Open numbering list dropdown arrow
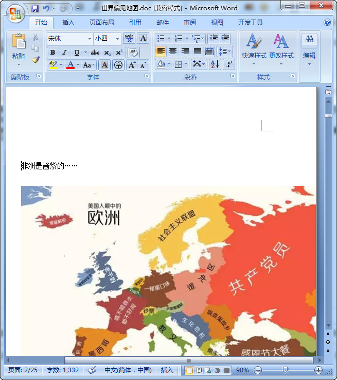The image size is (337, 380). pyautogui.click(x=187, y=38)
